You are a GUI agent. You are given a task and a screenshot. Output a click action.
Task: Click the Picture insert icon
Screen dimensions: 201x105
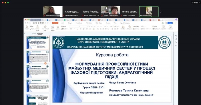pyautogui.click(x=136, y=26)
